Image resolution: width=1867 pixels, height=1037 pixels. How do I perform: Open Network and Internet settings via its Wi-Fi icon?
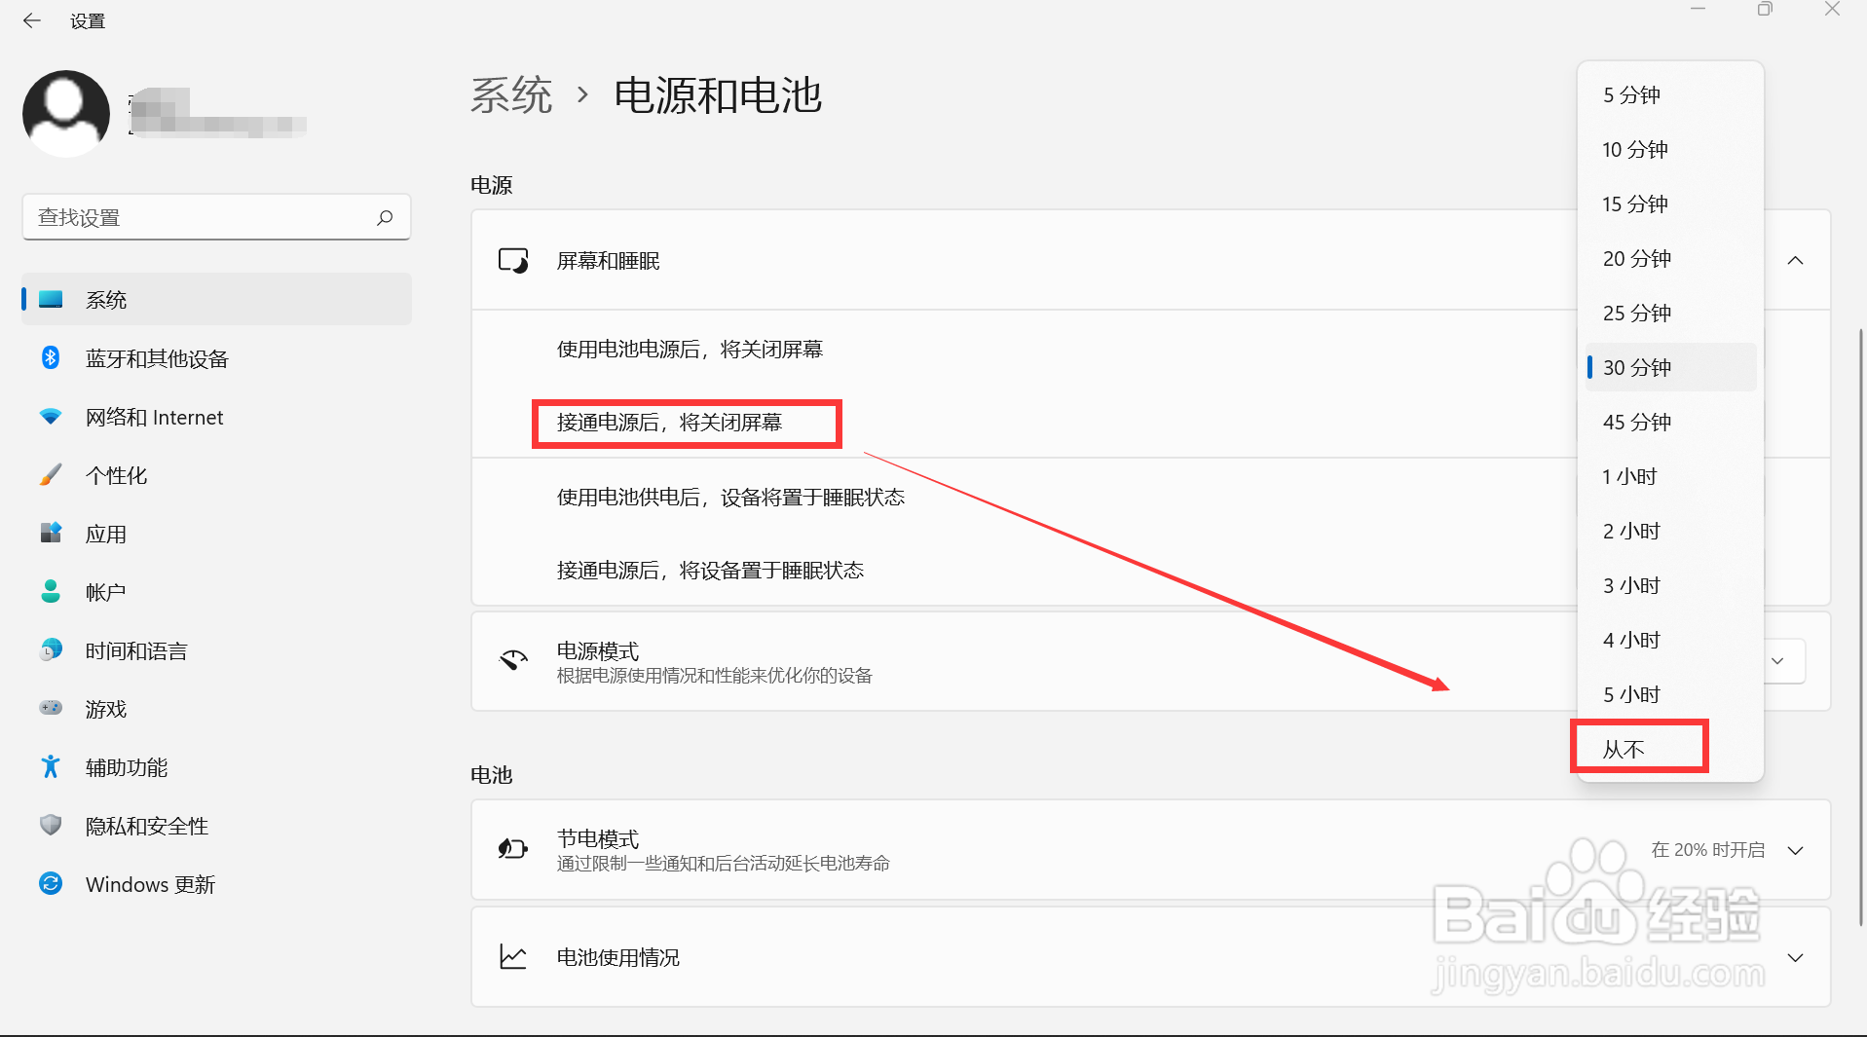coord(51,417)
